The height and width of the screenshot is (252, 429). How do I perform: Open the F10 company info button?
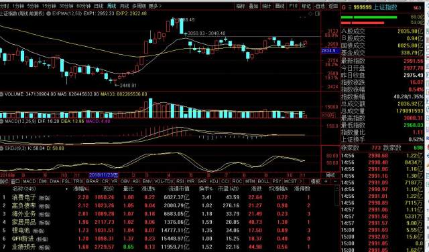pyautogui.click(x=293, y=6)
